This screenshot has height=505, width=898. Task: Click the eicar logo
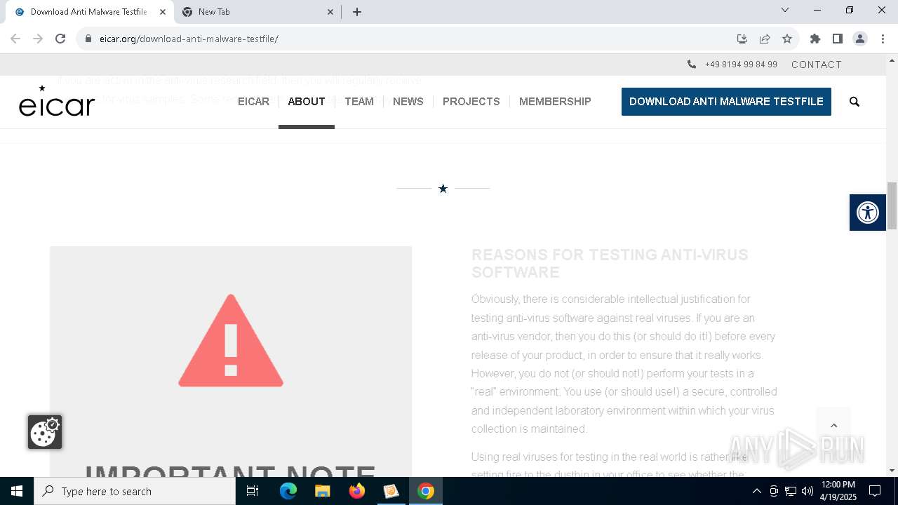pos(57,100)
